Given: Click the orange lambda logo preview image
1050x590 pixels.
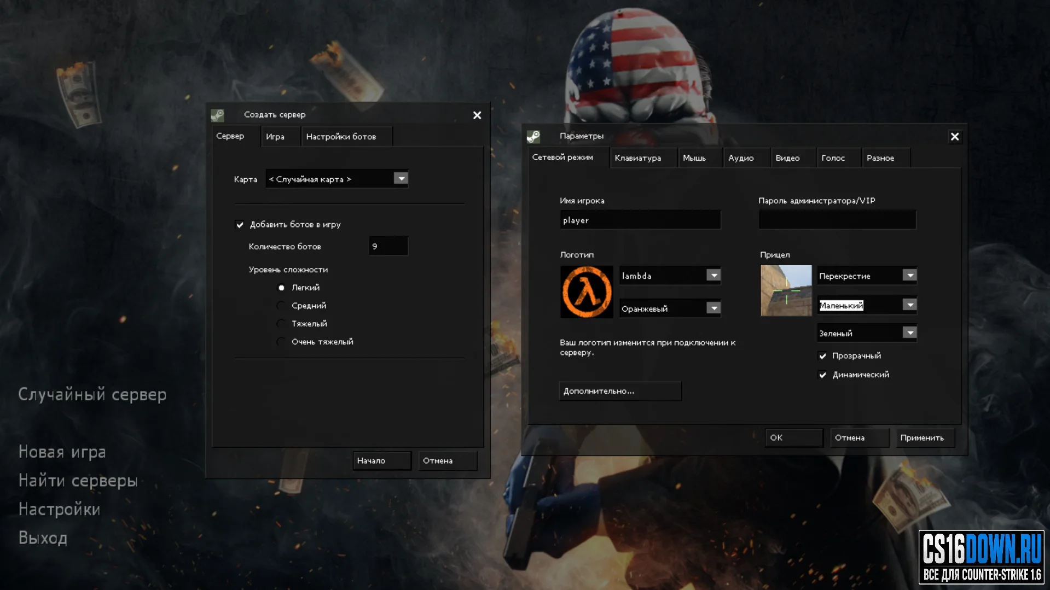Looking at the screenshot, I should coord(587,291).
